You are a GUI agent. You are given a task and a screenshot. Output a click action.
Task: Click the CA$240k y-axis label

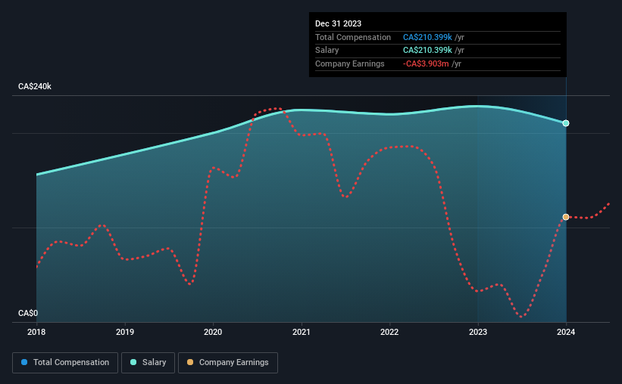click(35, 86)
